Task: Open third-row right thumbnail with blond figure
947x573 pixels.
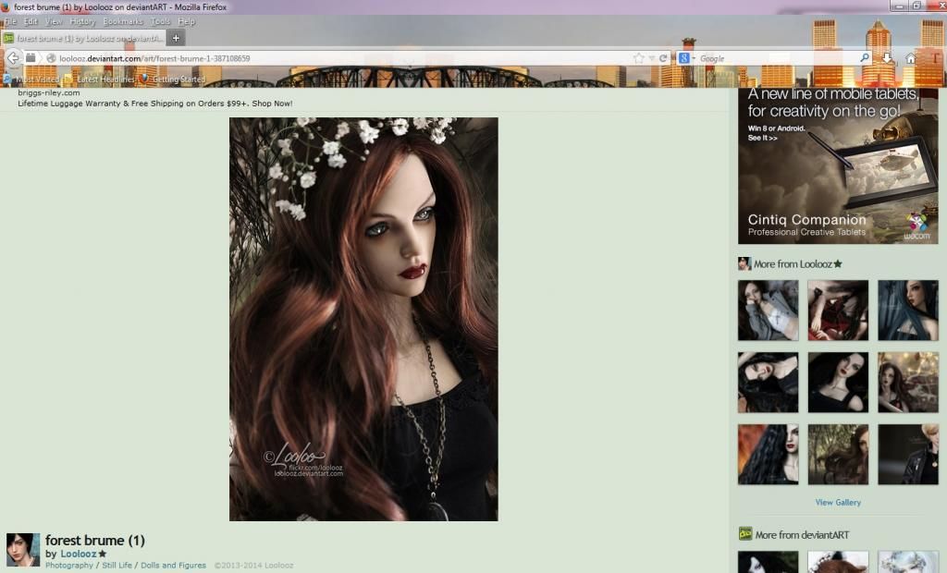Action: coord(908,454)
